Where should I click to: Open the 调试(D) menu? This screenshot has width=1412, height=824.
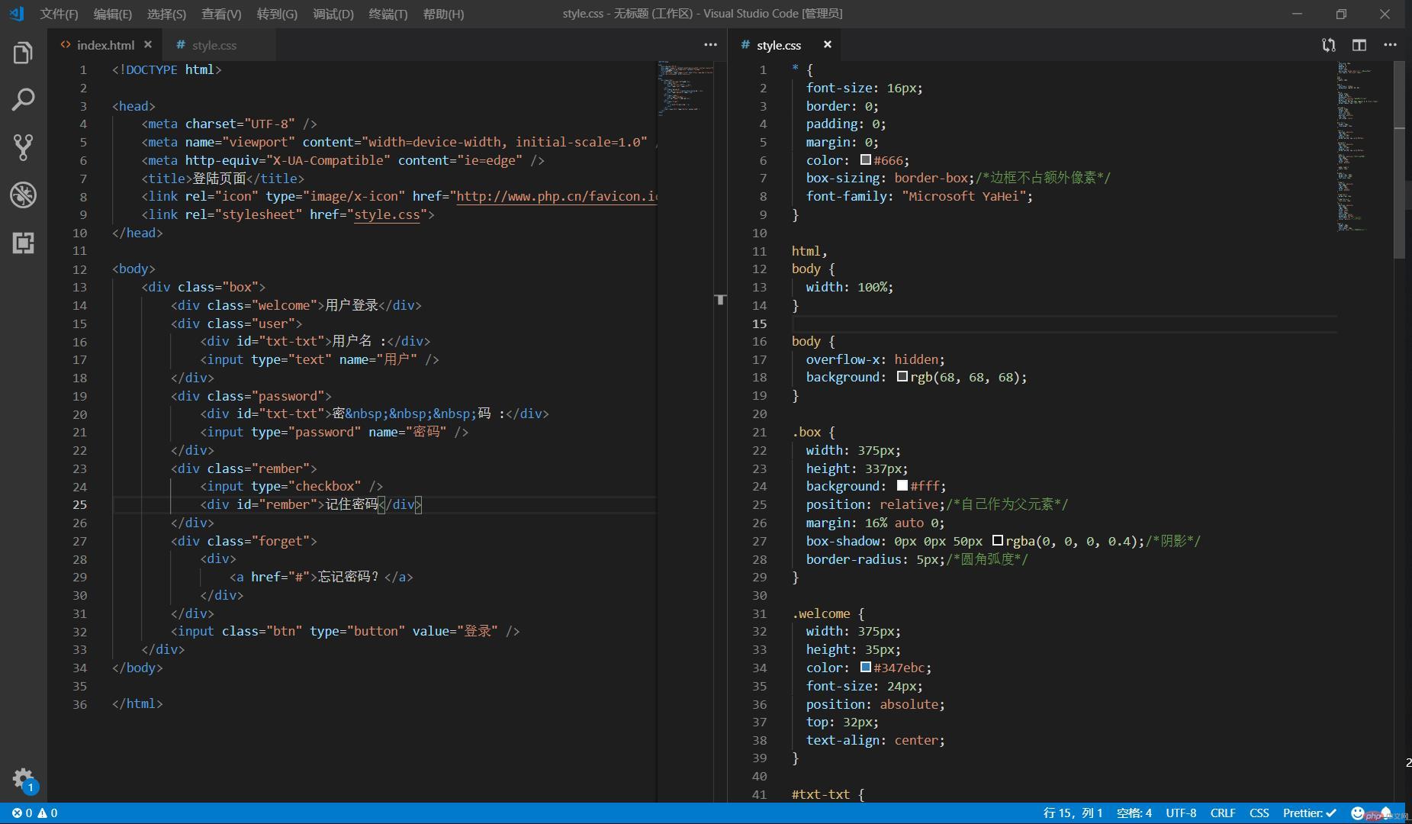pos(333,14)
